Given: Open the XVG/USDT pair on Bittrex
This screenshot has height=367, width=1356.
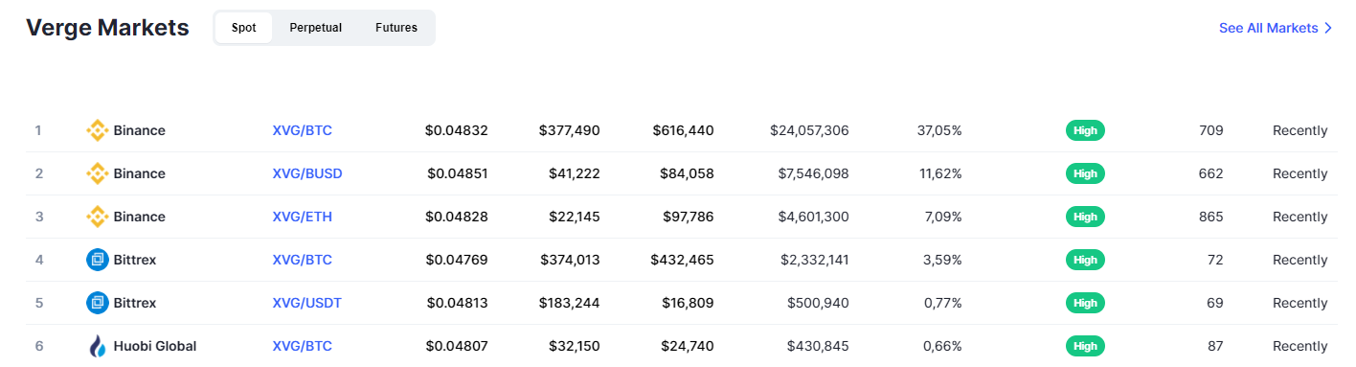Looking at the screenshot, I should (x=307, y=303).
